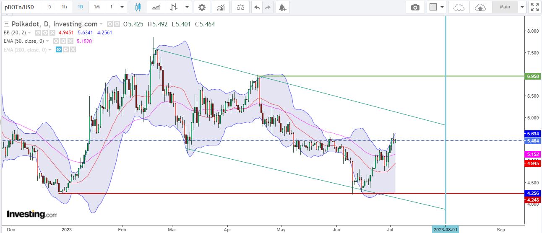The width and height of the screenshot is (542, 233).
Task: Select the green 6.958 resistance line
Action: point(390,76)
